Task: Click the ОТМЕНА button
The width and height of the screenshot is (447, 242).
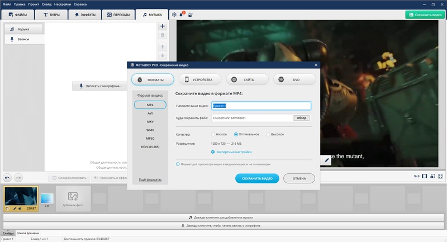Action: click(x=299, y=178)
